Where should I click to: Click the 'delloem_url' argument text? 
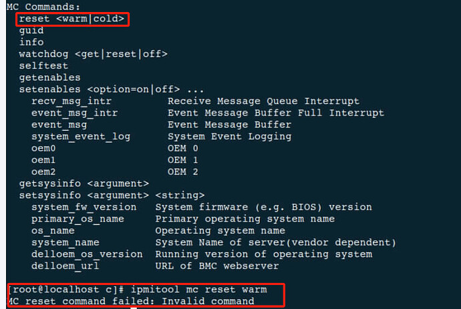(x=65, y=266)
